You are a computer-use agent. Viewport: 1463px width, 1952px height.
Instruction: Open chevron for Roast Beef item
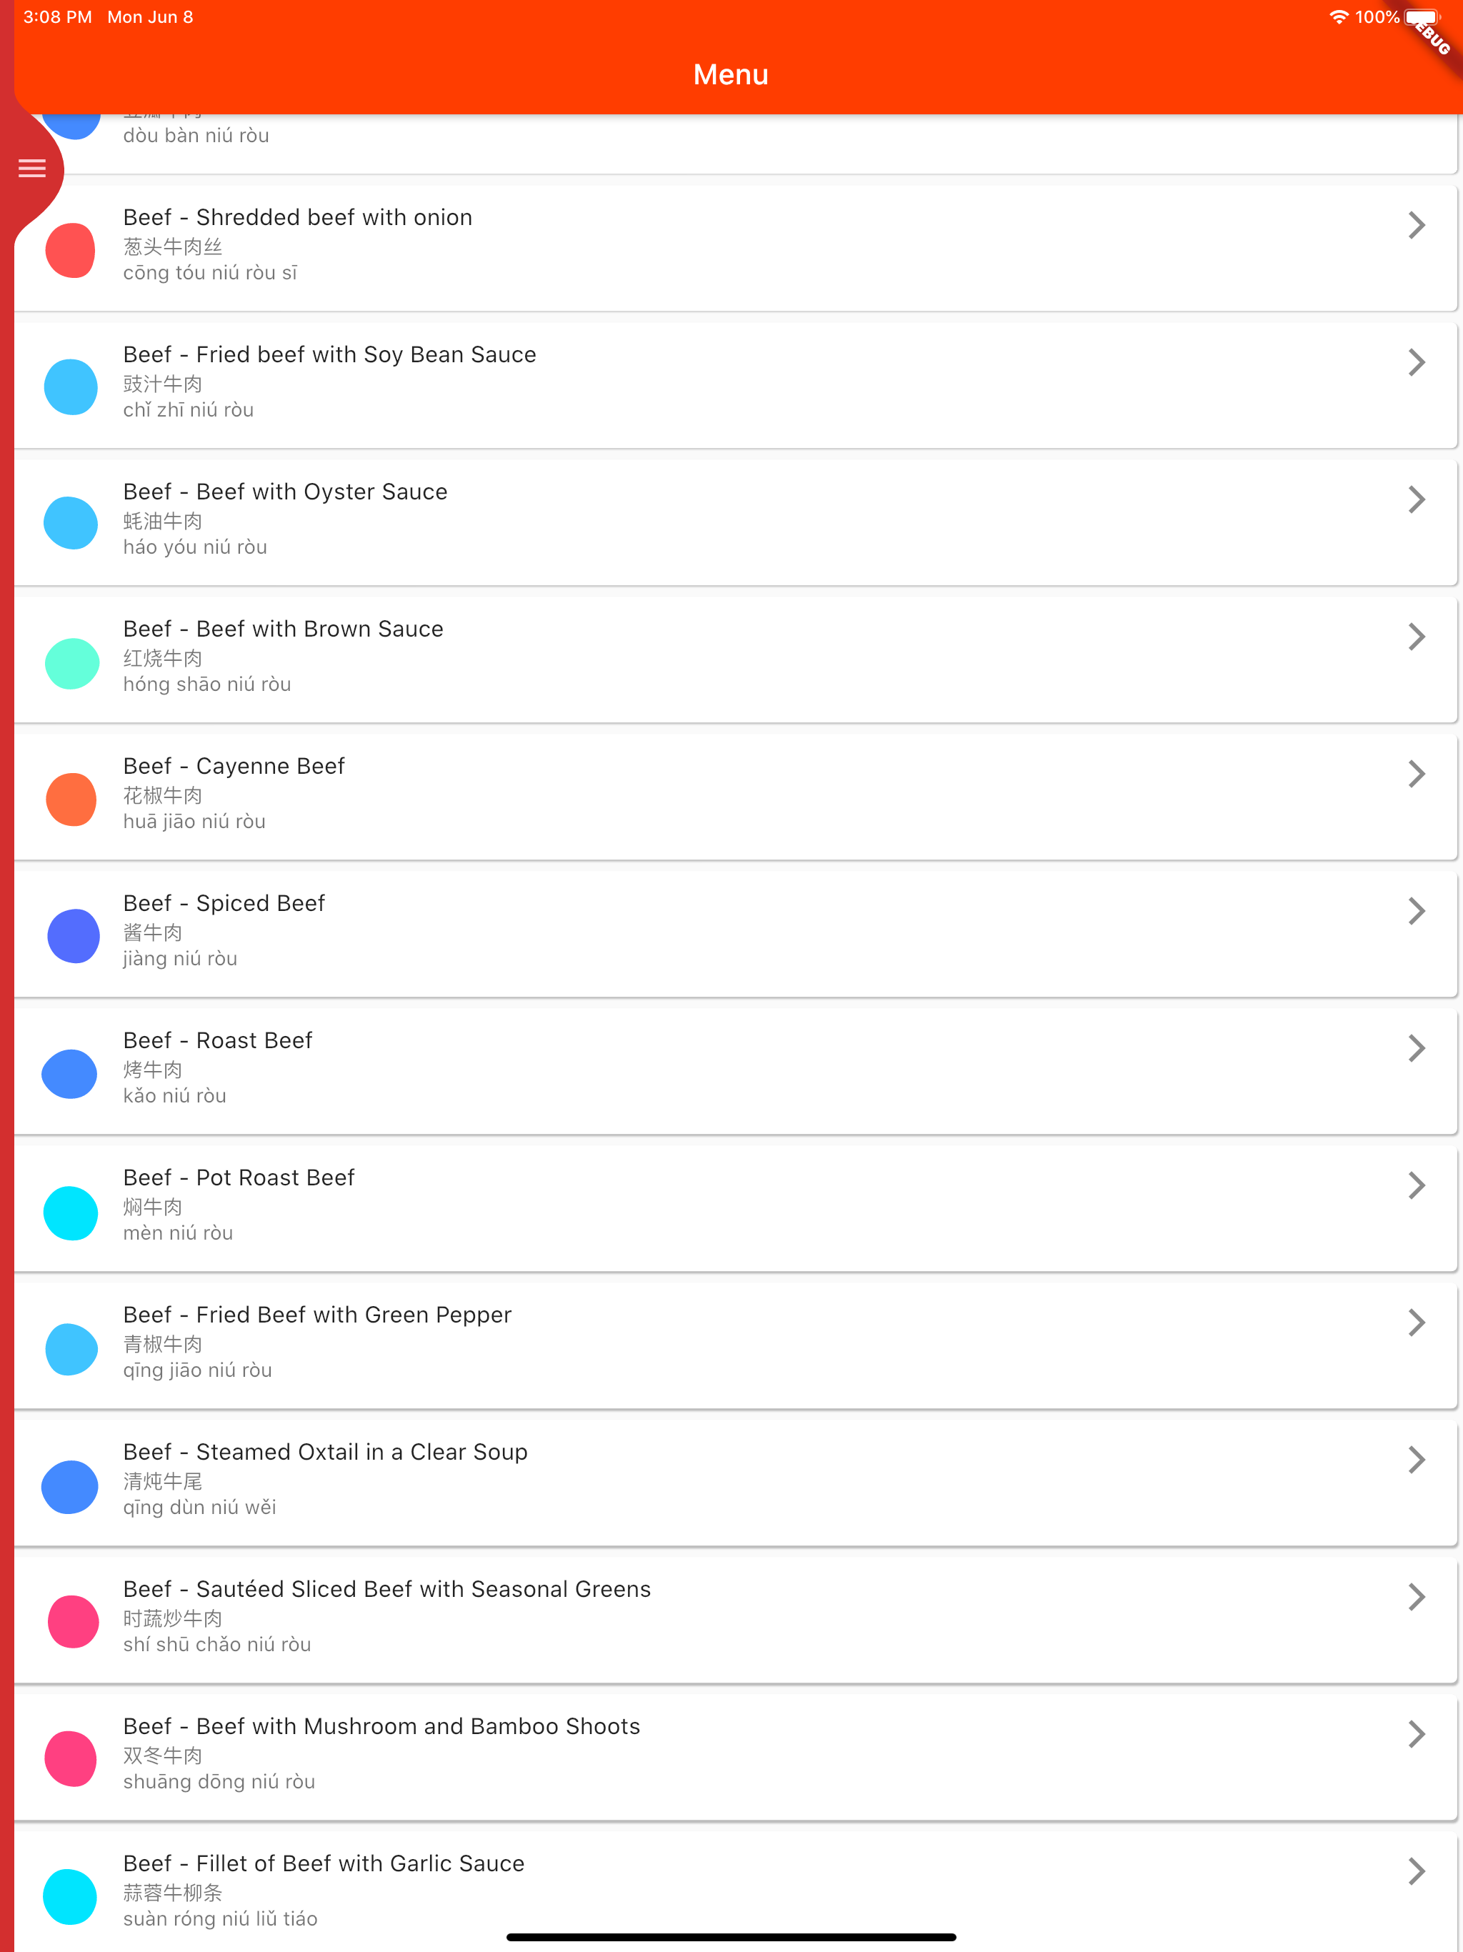tap(1417, 1048)
